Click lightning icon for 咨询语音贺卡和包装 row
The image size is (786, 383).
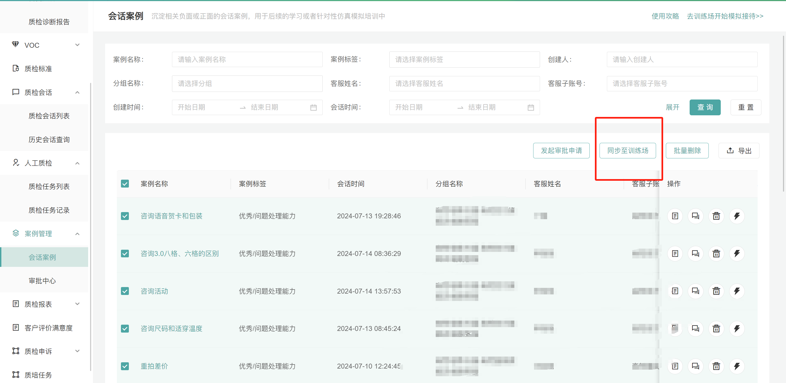coord(737,216)
